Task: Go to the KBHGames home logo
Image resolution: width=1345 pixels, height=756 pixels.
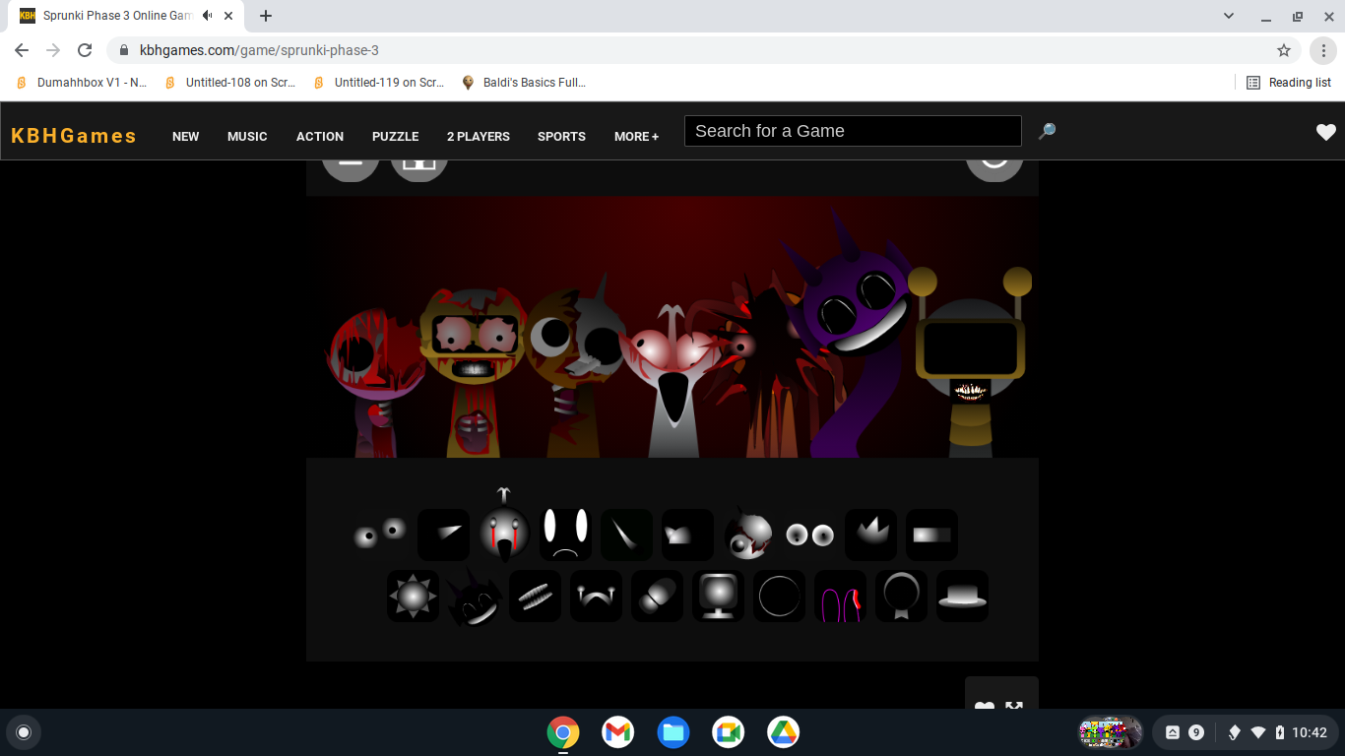Action: tap(74, 136)
